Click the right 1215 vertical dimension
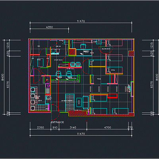This screenshot has width=159, height=159. (152, 45)
